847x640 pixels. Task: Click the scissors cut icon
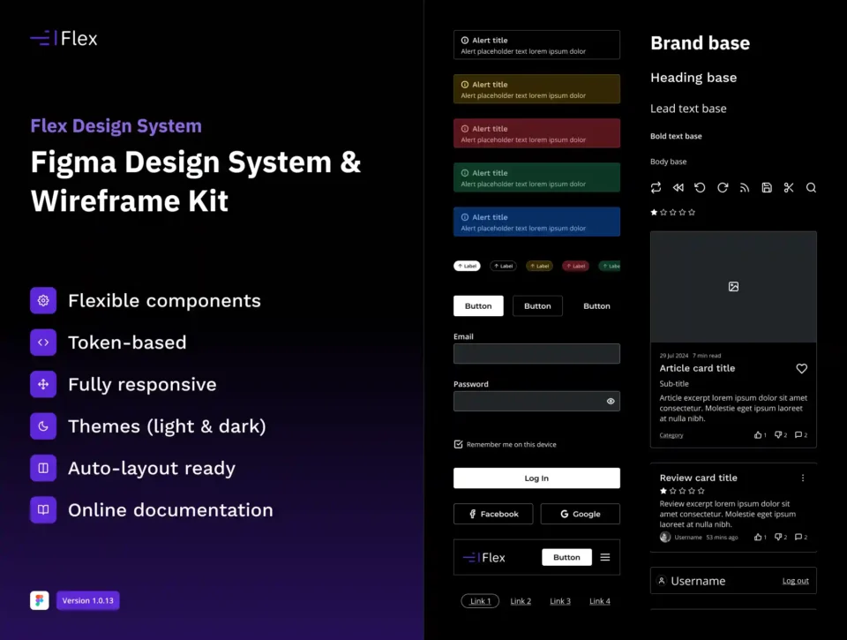(789, 187)
